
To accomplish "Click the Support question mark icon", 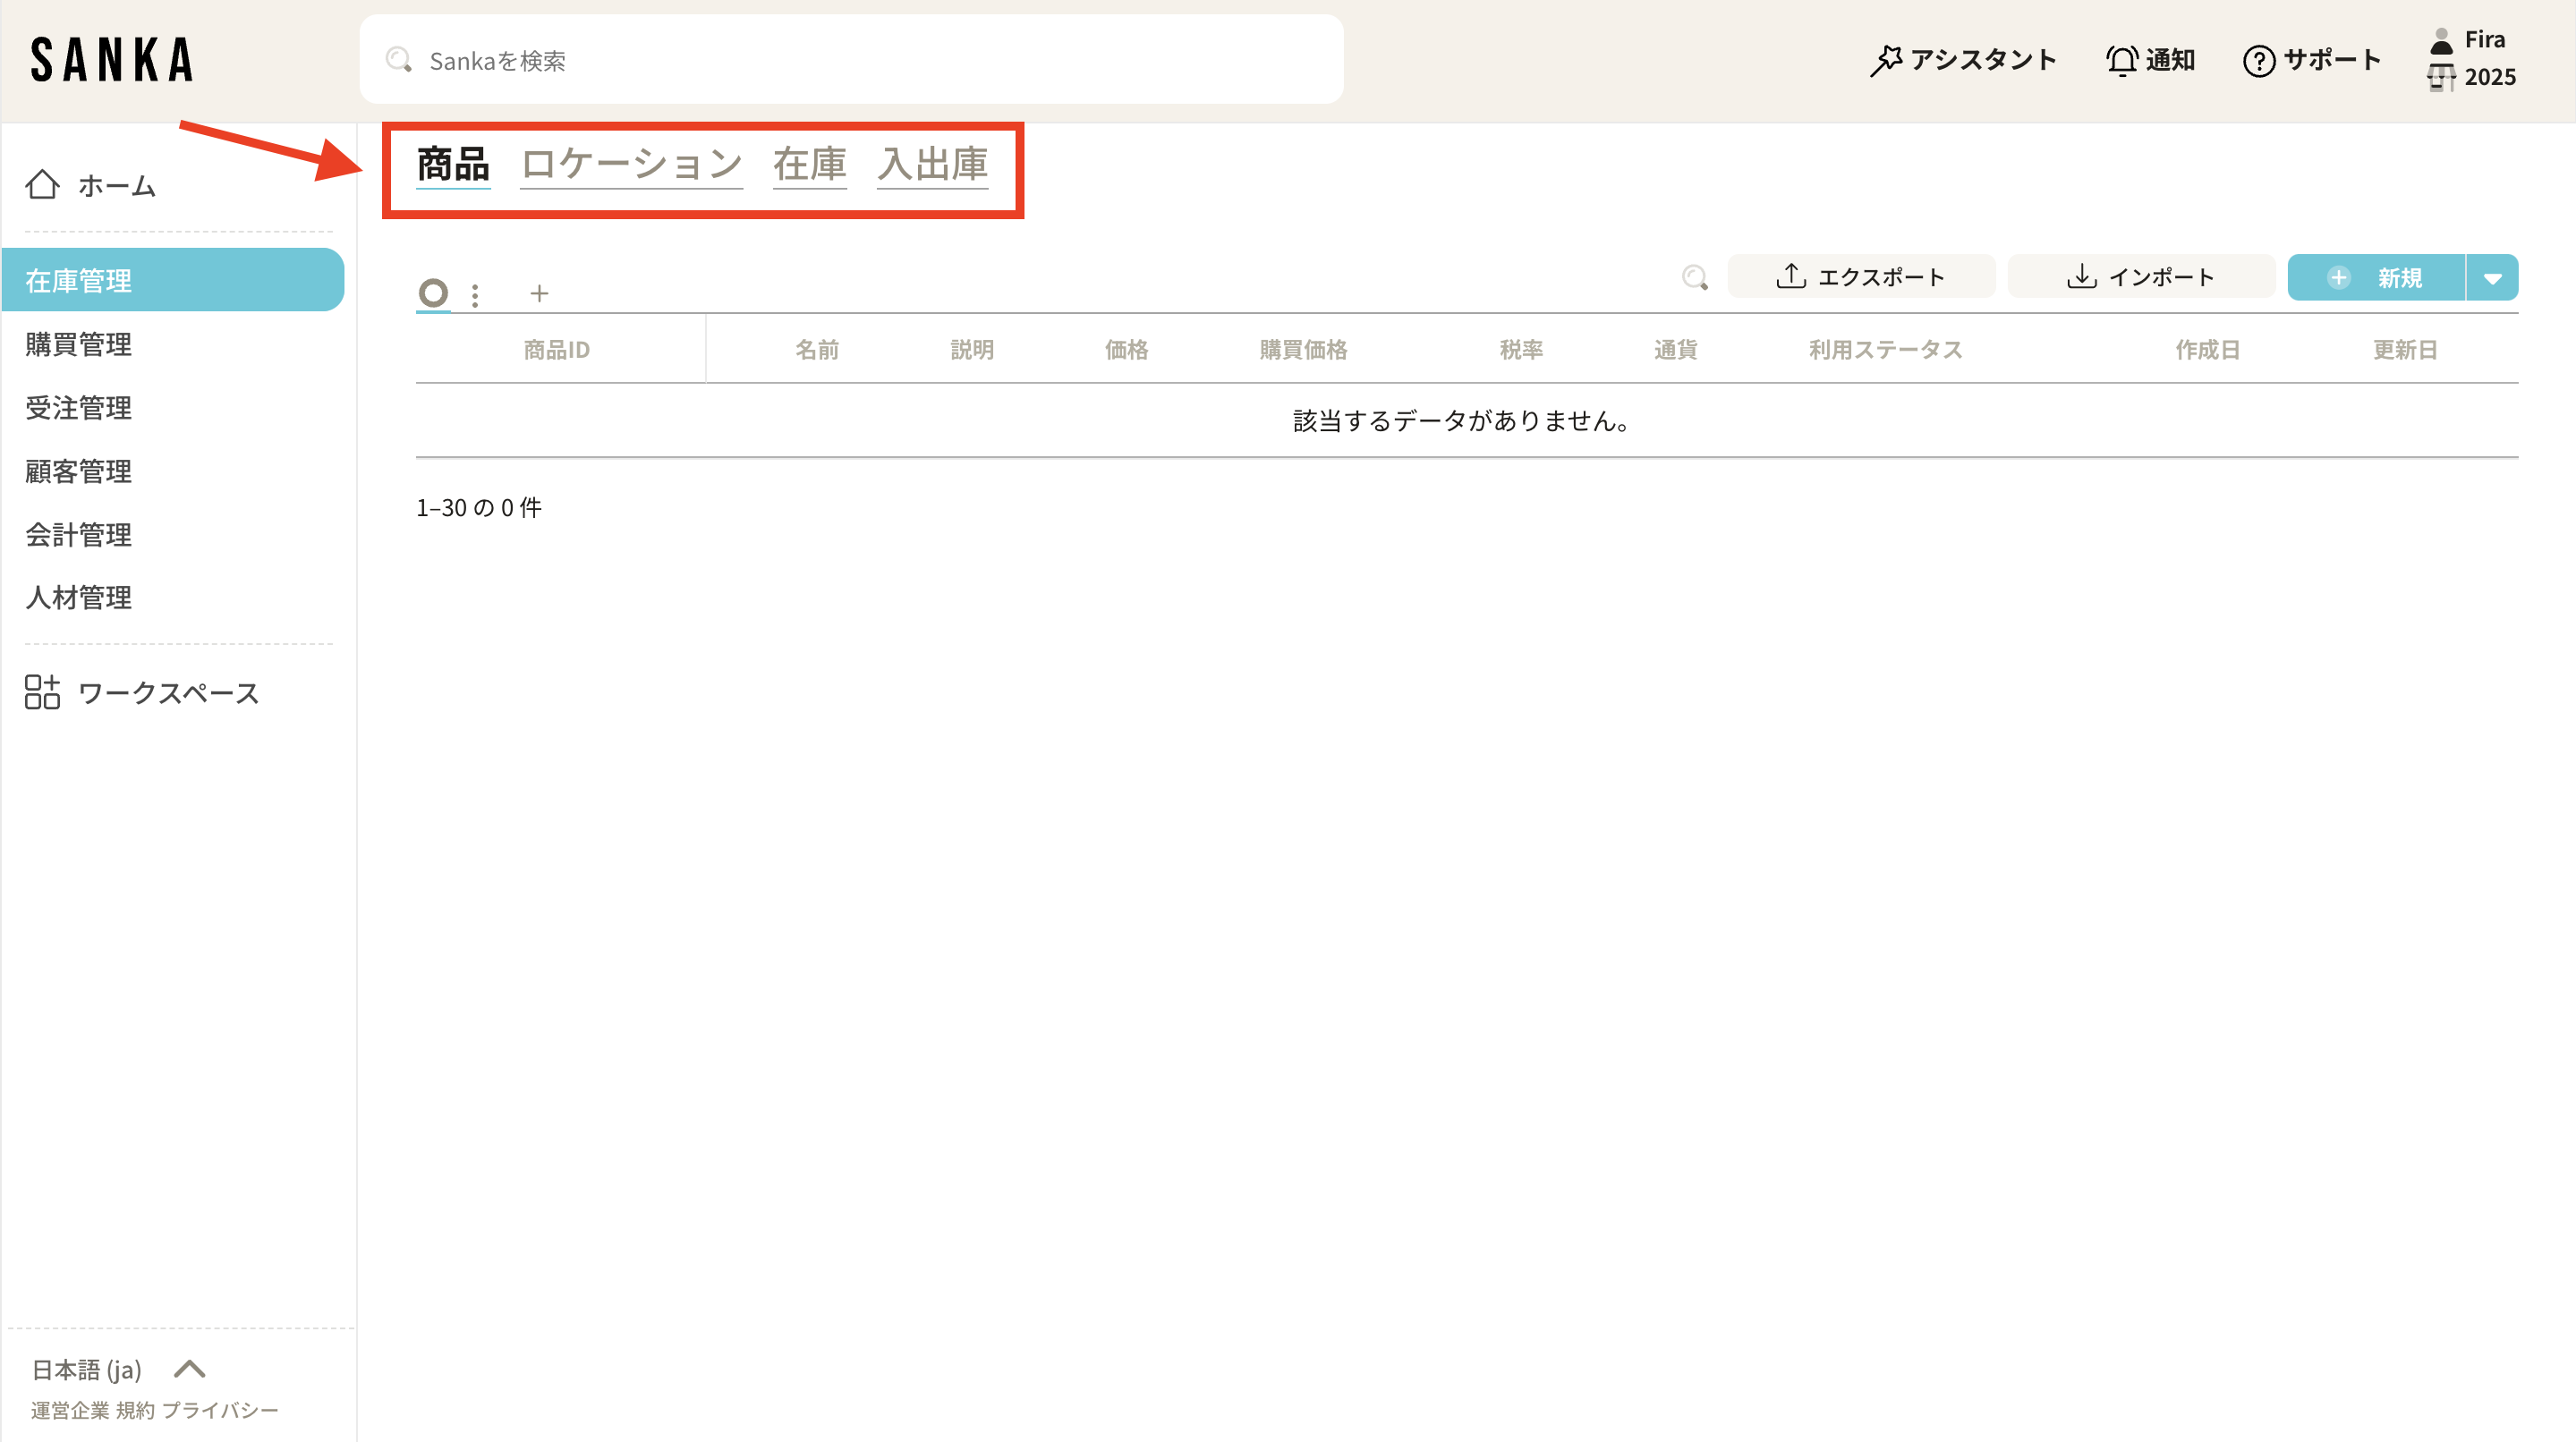I will [2258, 61].
